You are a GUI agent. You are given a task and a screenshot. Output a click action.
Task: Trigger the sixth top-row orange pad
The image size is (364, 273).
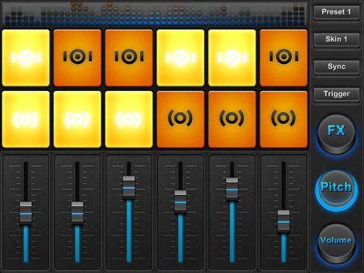tap(284, 58)
